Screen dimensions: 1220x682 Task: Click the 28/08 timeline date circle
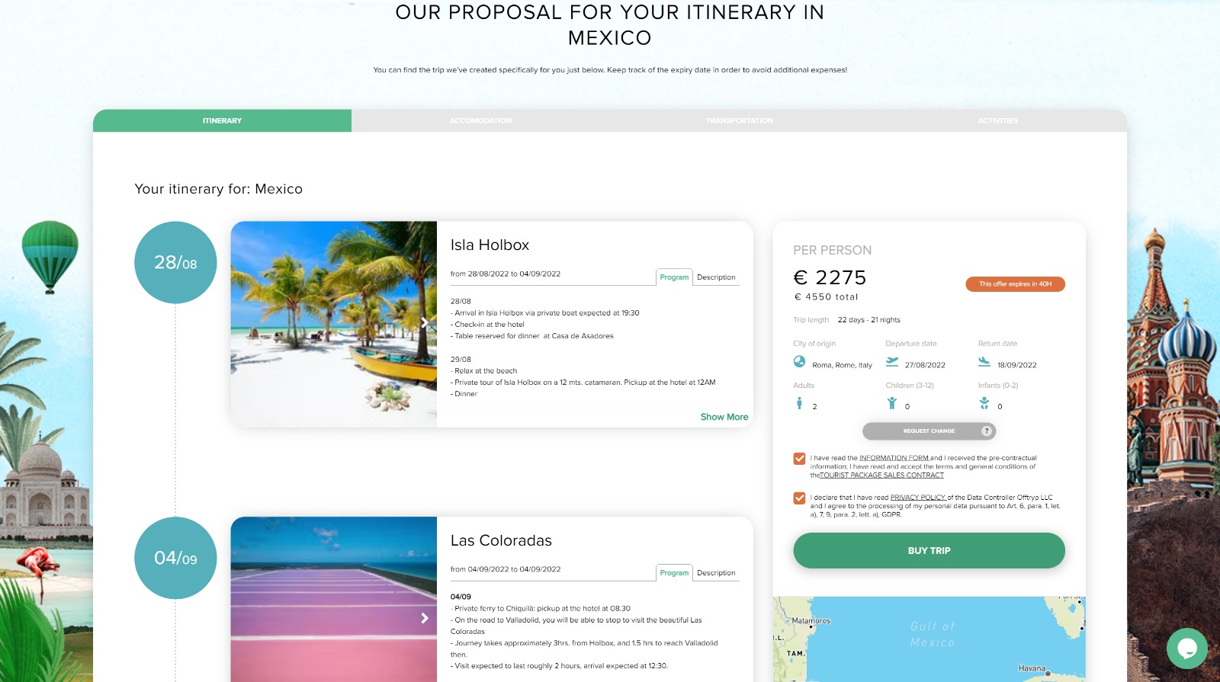(x=175, y=262)
